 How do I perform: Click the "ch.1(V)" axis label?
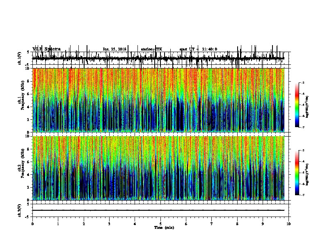click(x=20, y=58)
